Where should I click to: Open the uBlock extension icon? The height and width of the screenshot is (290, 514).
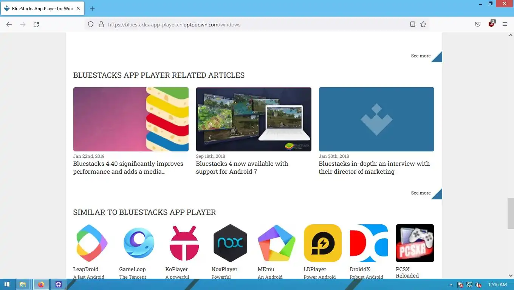pos(491,24)
